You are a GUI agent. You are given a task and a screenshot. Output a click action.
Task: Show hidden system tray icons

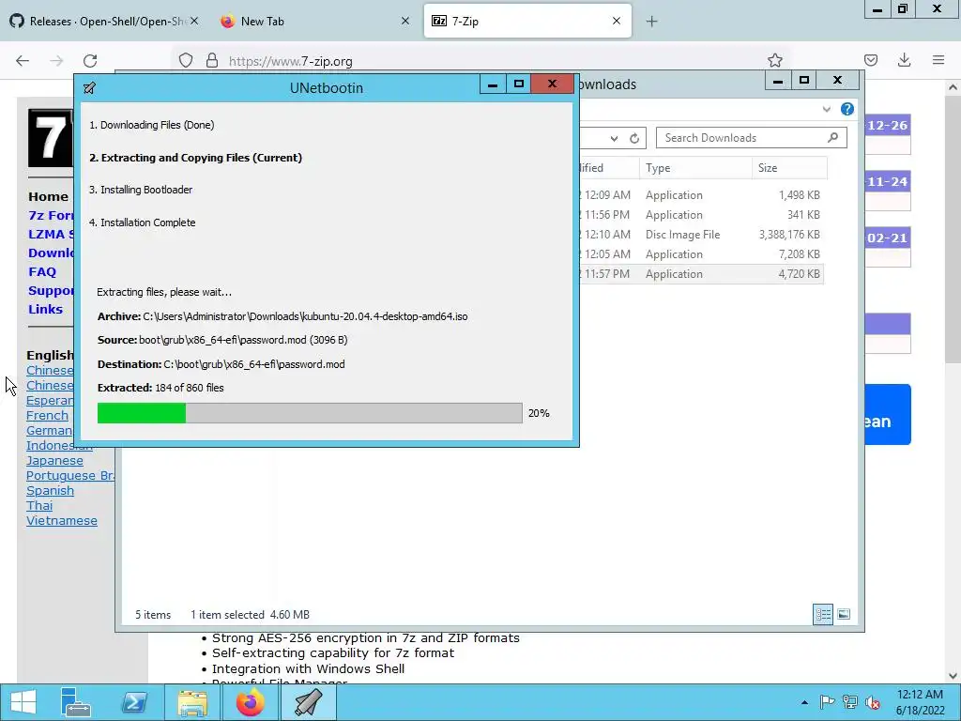point(804,702)
